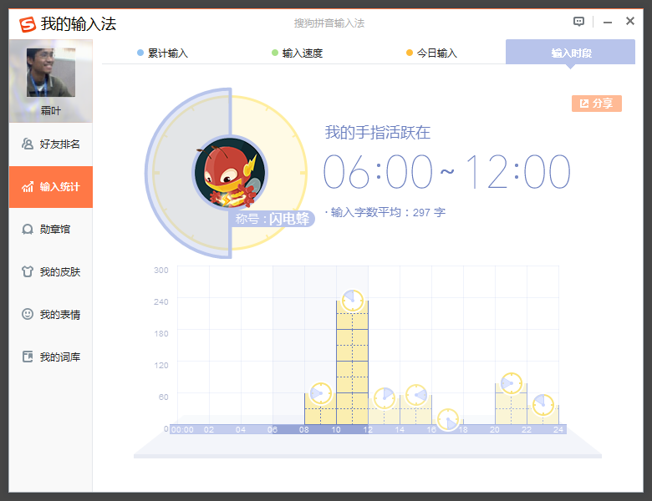Screen dimensions: 652x501
Task: Click the shirt skin icon
Action: point(28,271)
